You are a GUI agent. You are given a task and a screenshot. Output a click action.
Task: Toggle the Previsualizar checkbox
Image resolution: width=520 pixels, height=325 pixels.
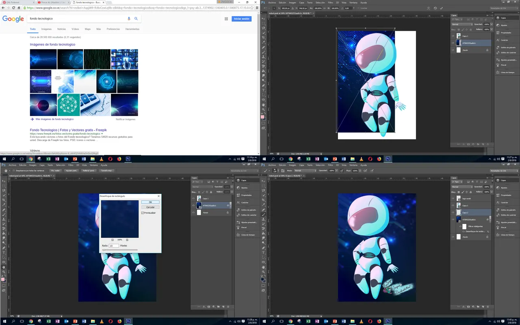pyautogui.click(x=143, y=213)
